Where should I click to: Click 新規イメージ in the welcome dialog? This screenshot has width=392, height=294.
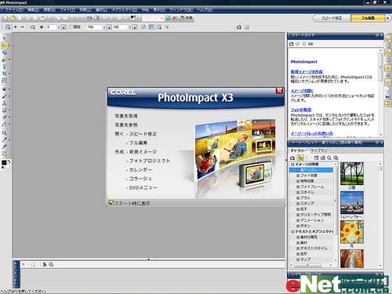click(x=143, y=151)
